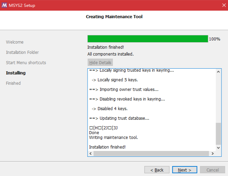The height and width of the screenshot is (176, 228).
Task: Click the greyed-out Cancel button
Action: (x=213, y=170)
